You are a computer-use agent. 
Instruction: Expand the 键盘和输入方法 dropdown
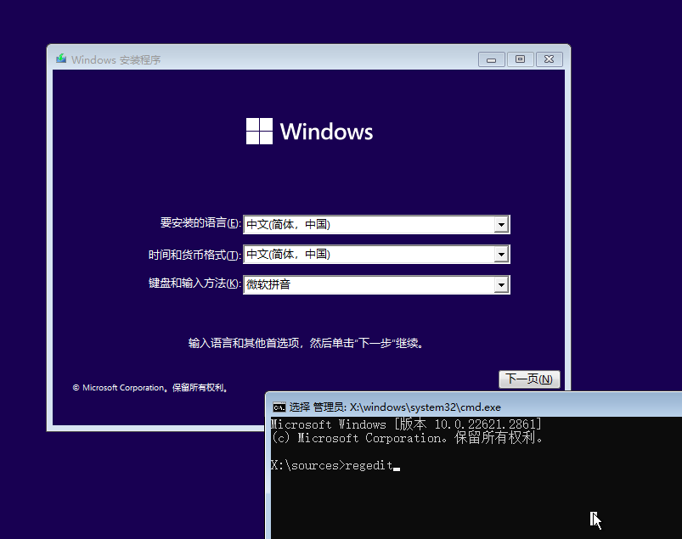502,284
